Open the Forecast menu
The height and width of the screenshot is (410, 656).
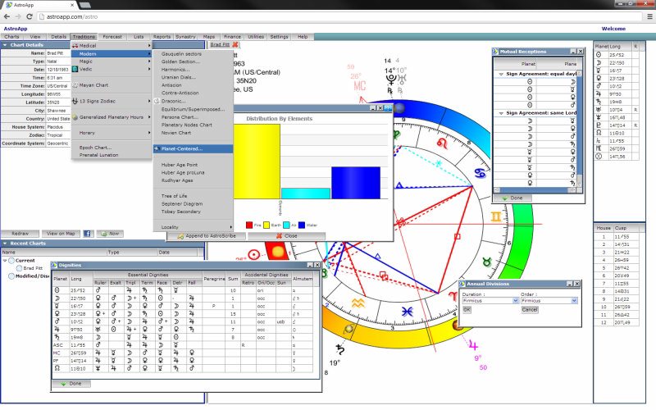coord(112,37)
